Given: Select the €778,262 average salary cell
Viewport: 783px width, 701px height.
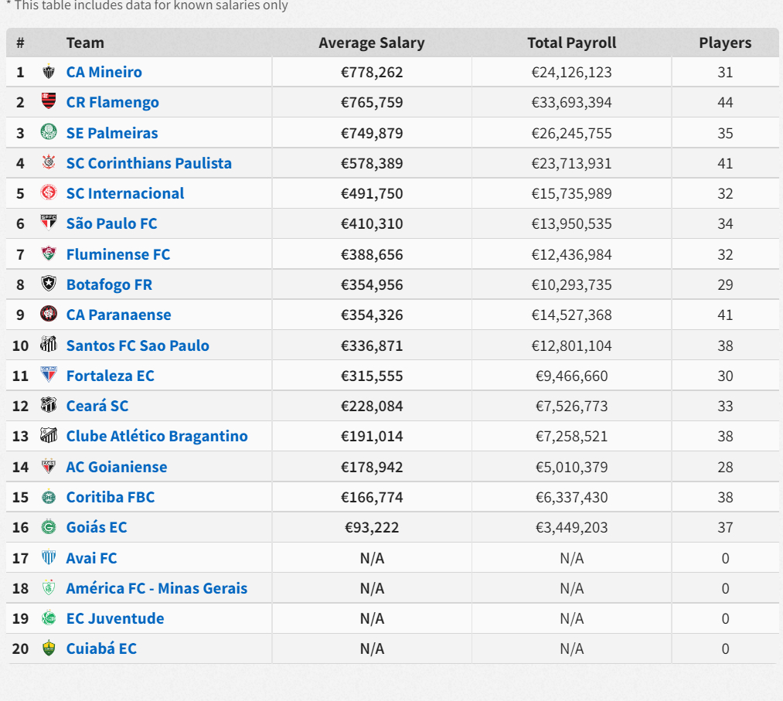Looking at the screenshot, I should 372,73.
